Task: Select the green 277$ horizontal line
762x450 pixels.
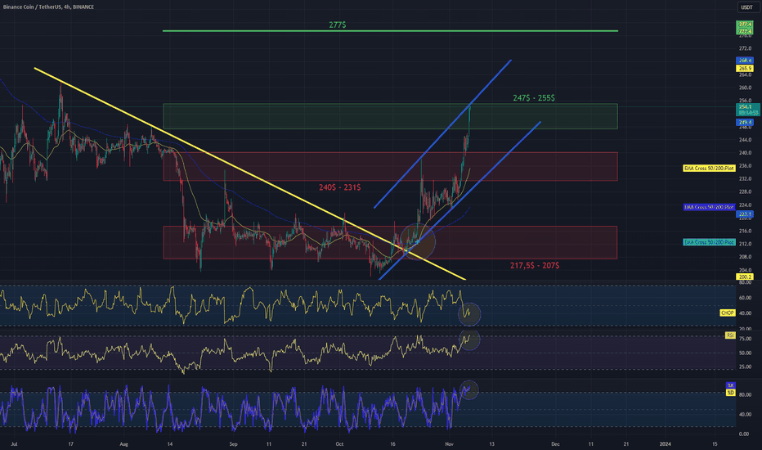Action: point(390,30)
